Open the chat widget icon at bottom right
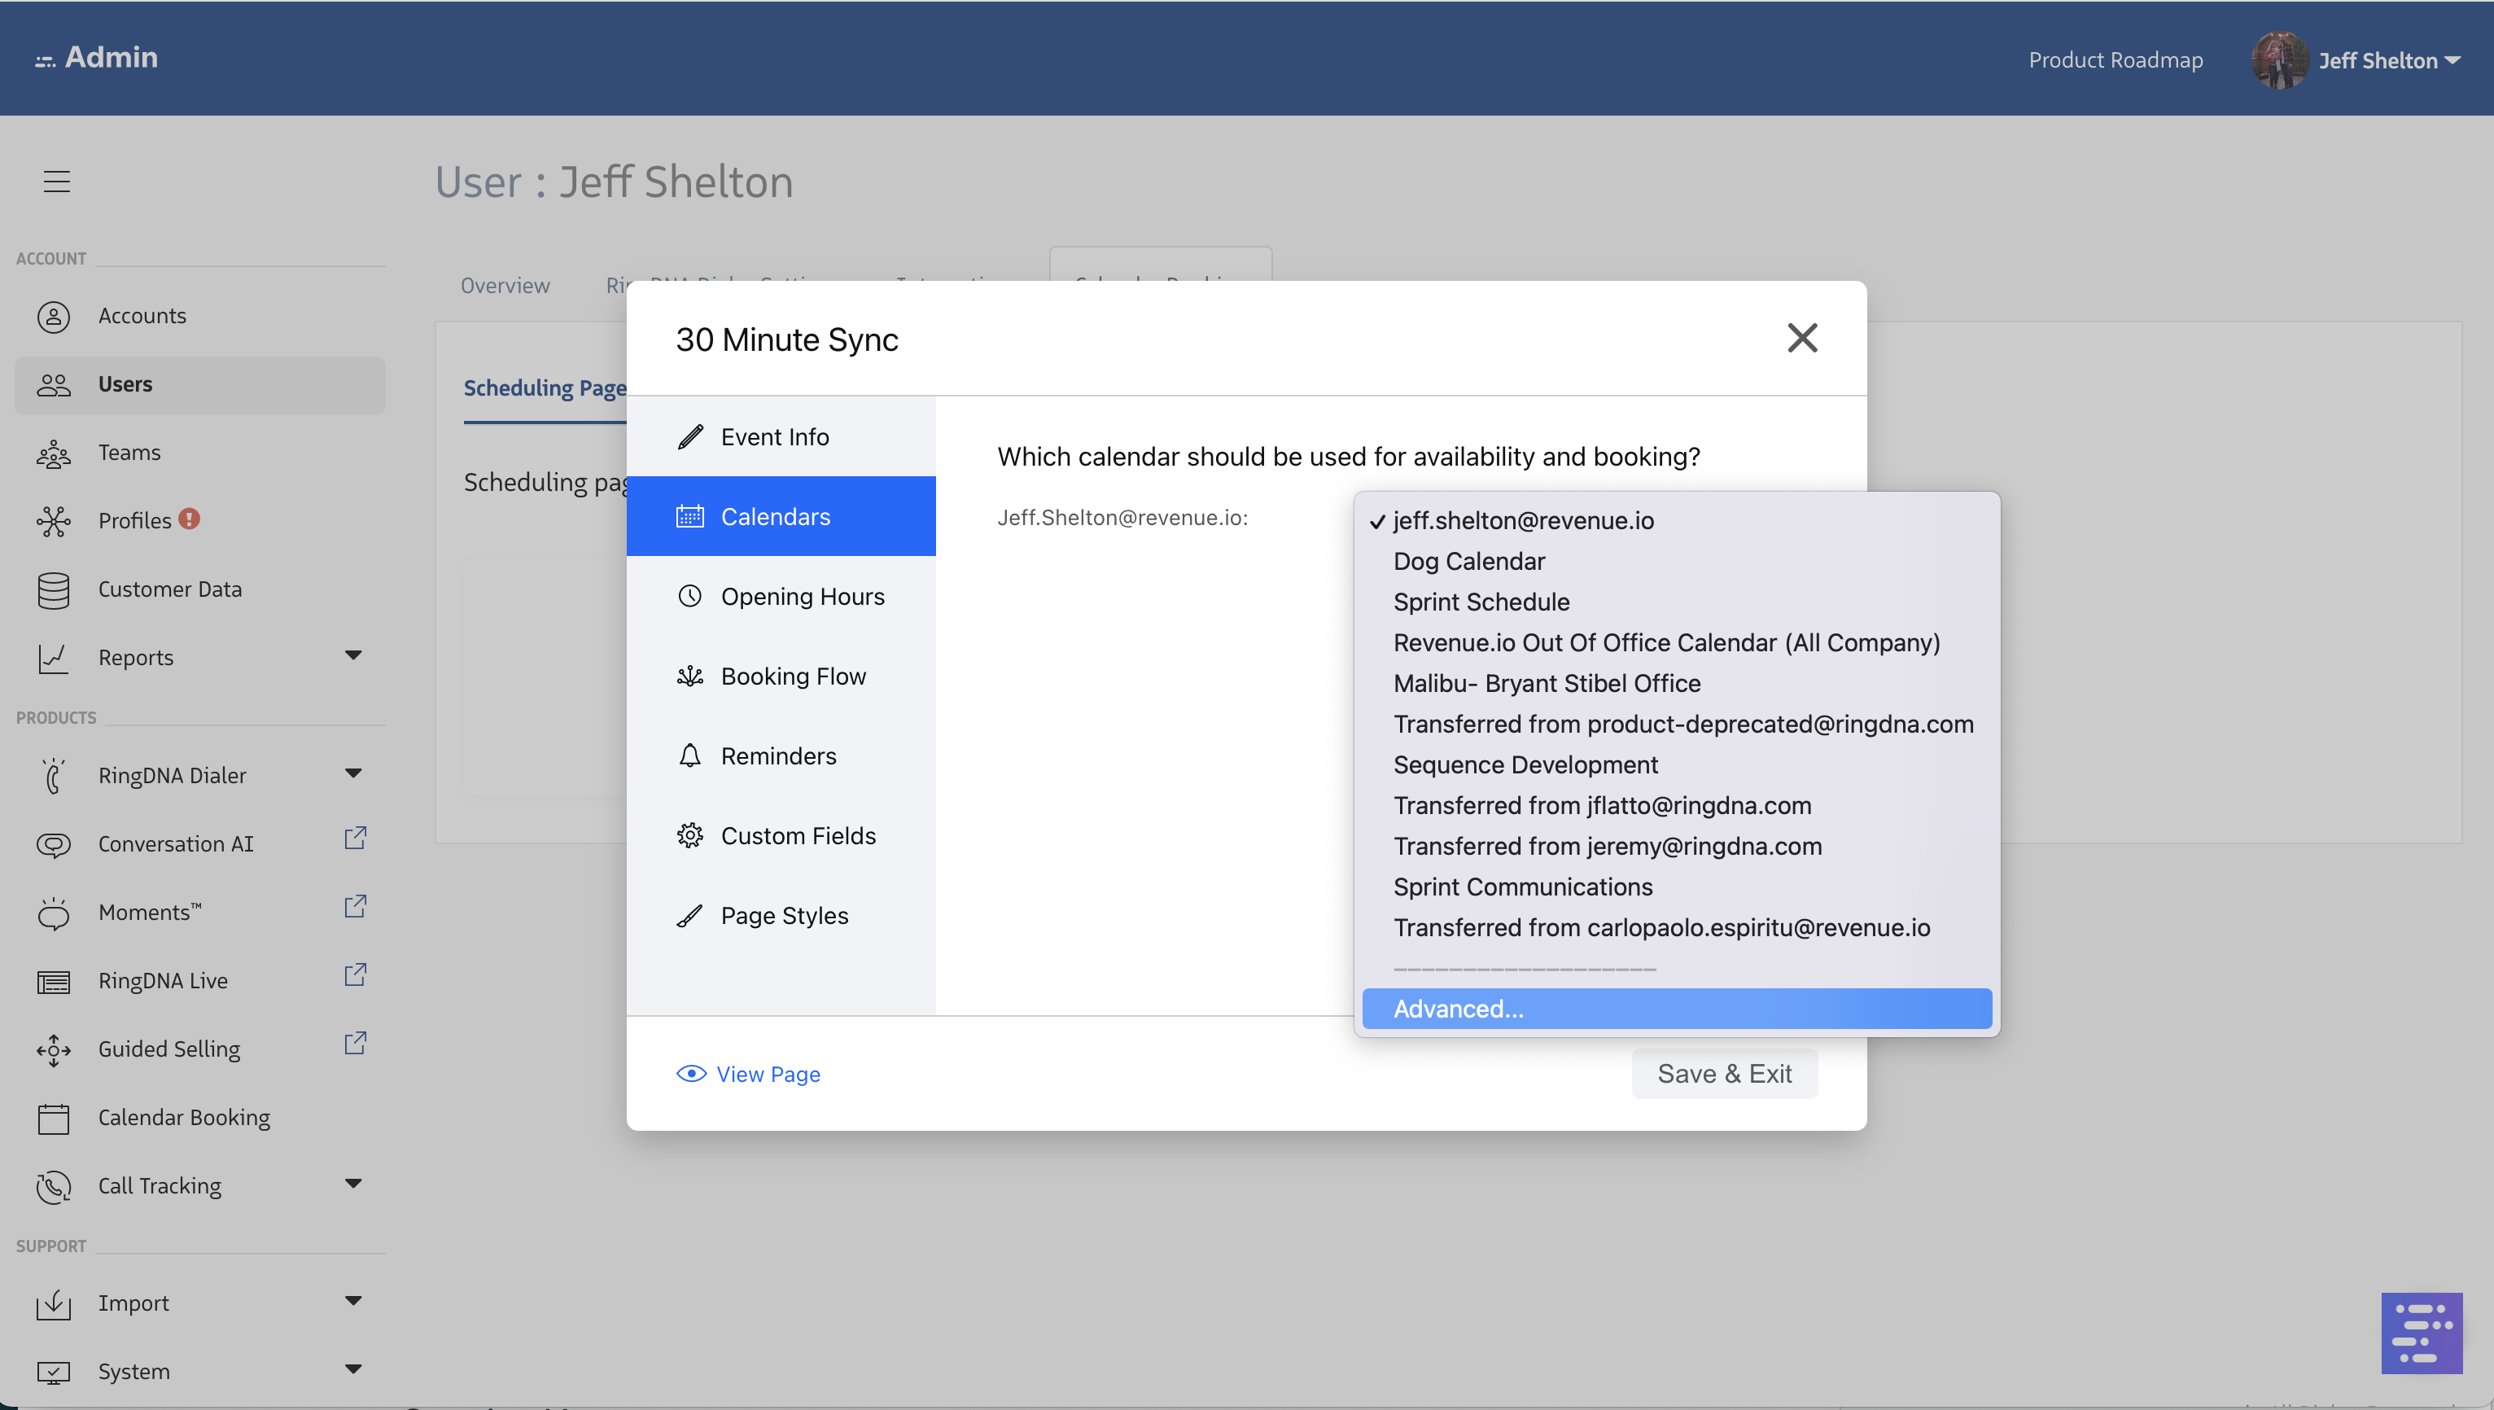 point(2421,1333)
